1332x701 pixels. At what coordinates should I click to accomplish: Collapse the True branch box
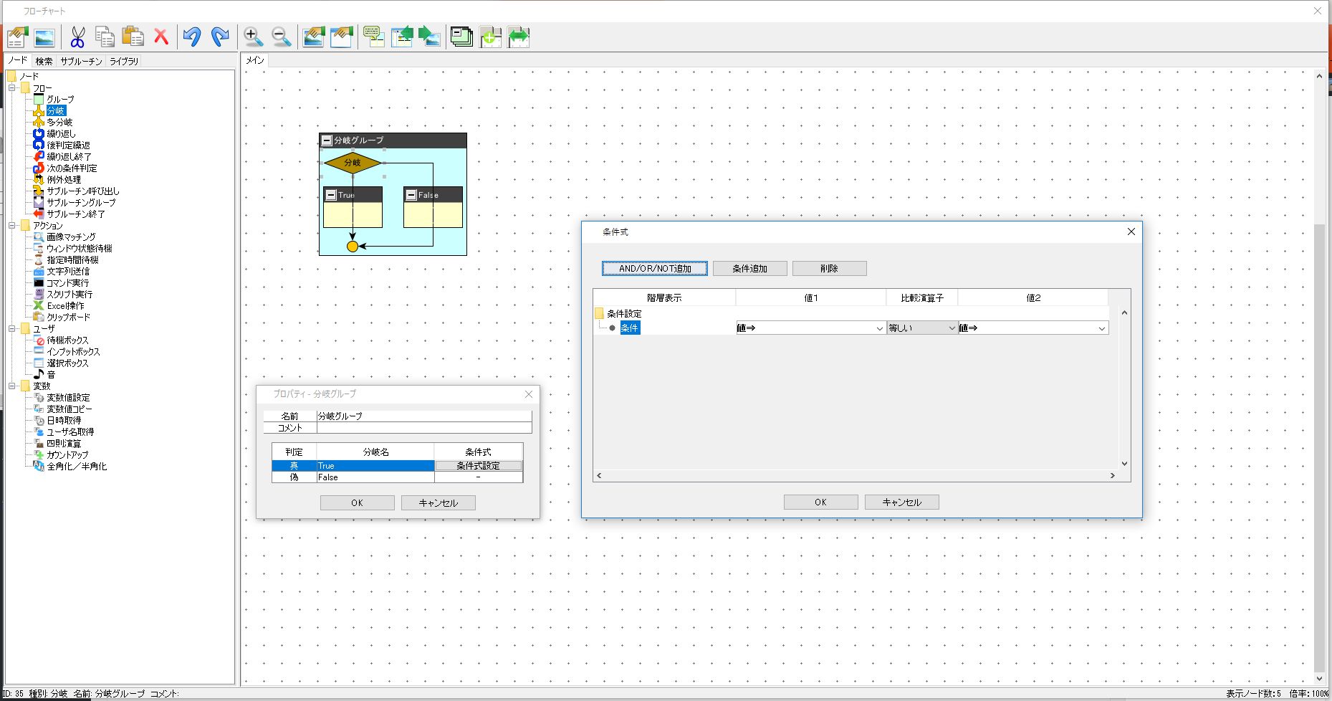[x=331, y=195]
